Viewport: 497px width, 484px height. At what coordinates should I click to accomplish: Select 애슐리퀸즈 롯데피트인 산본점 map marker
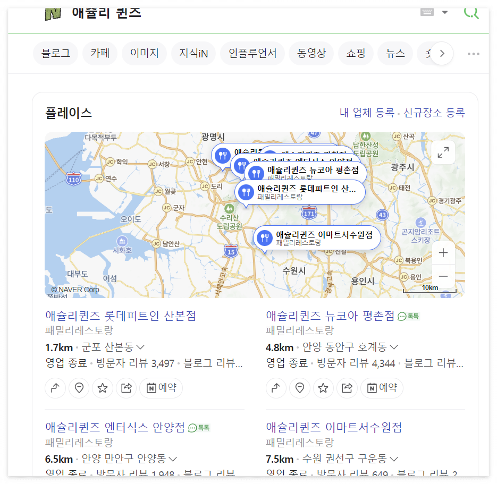[x=300, y=192]
